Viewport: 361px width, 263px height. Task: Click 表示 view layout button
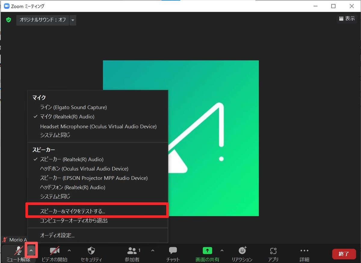click(347, 19)
